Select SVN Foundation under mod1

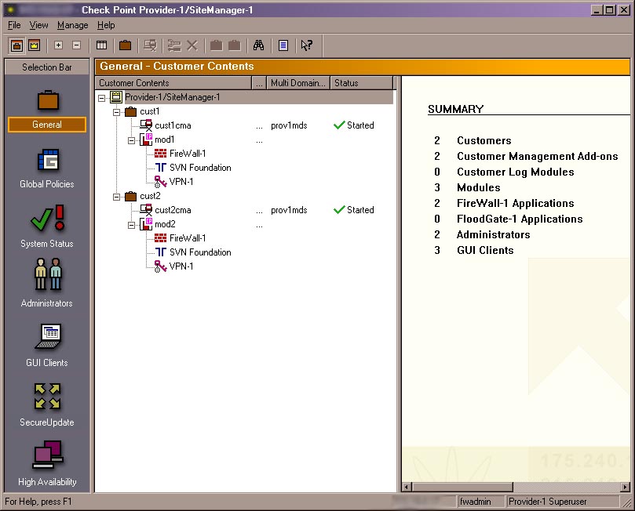point(200,168)
